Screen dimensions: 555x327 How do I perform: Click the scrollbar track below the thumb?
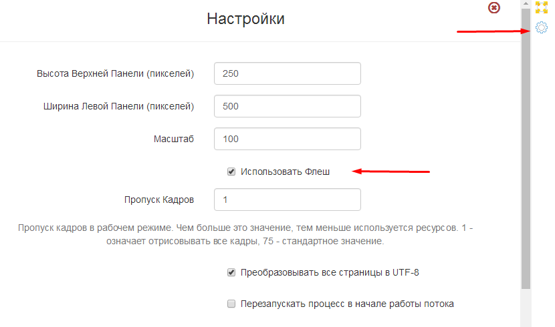coord(526,308)
